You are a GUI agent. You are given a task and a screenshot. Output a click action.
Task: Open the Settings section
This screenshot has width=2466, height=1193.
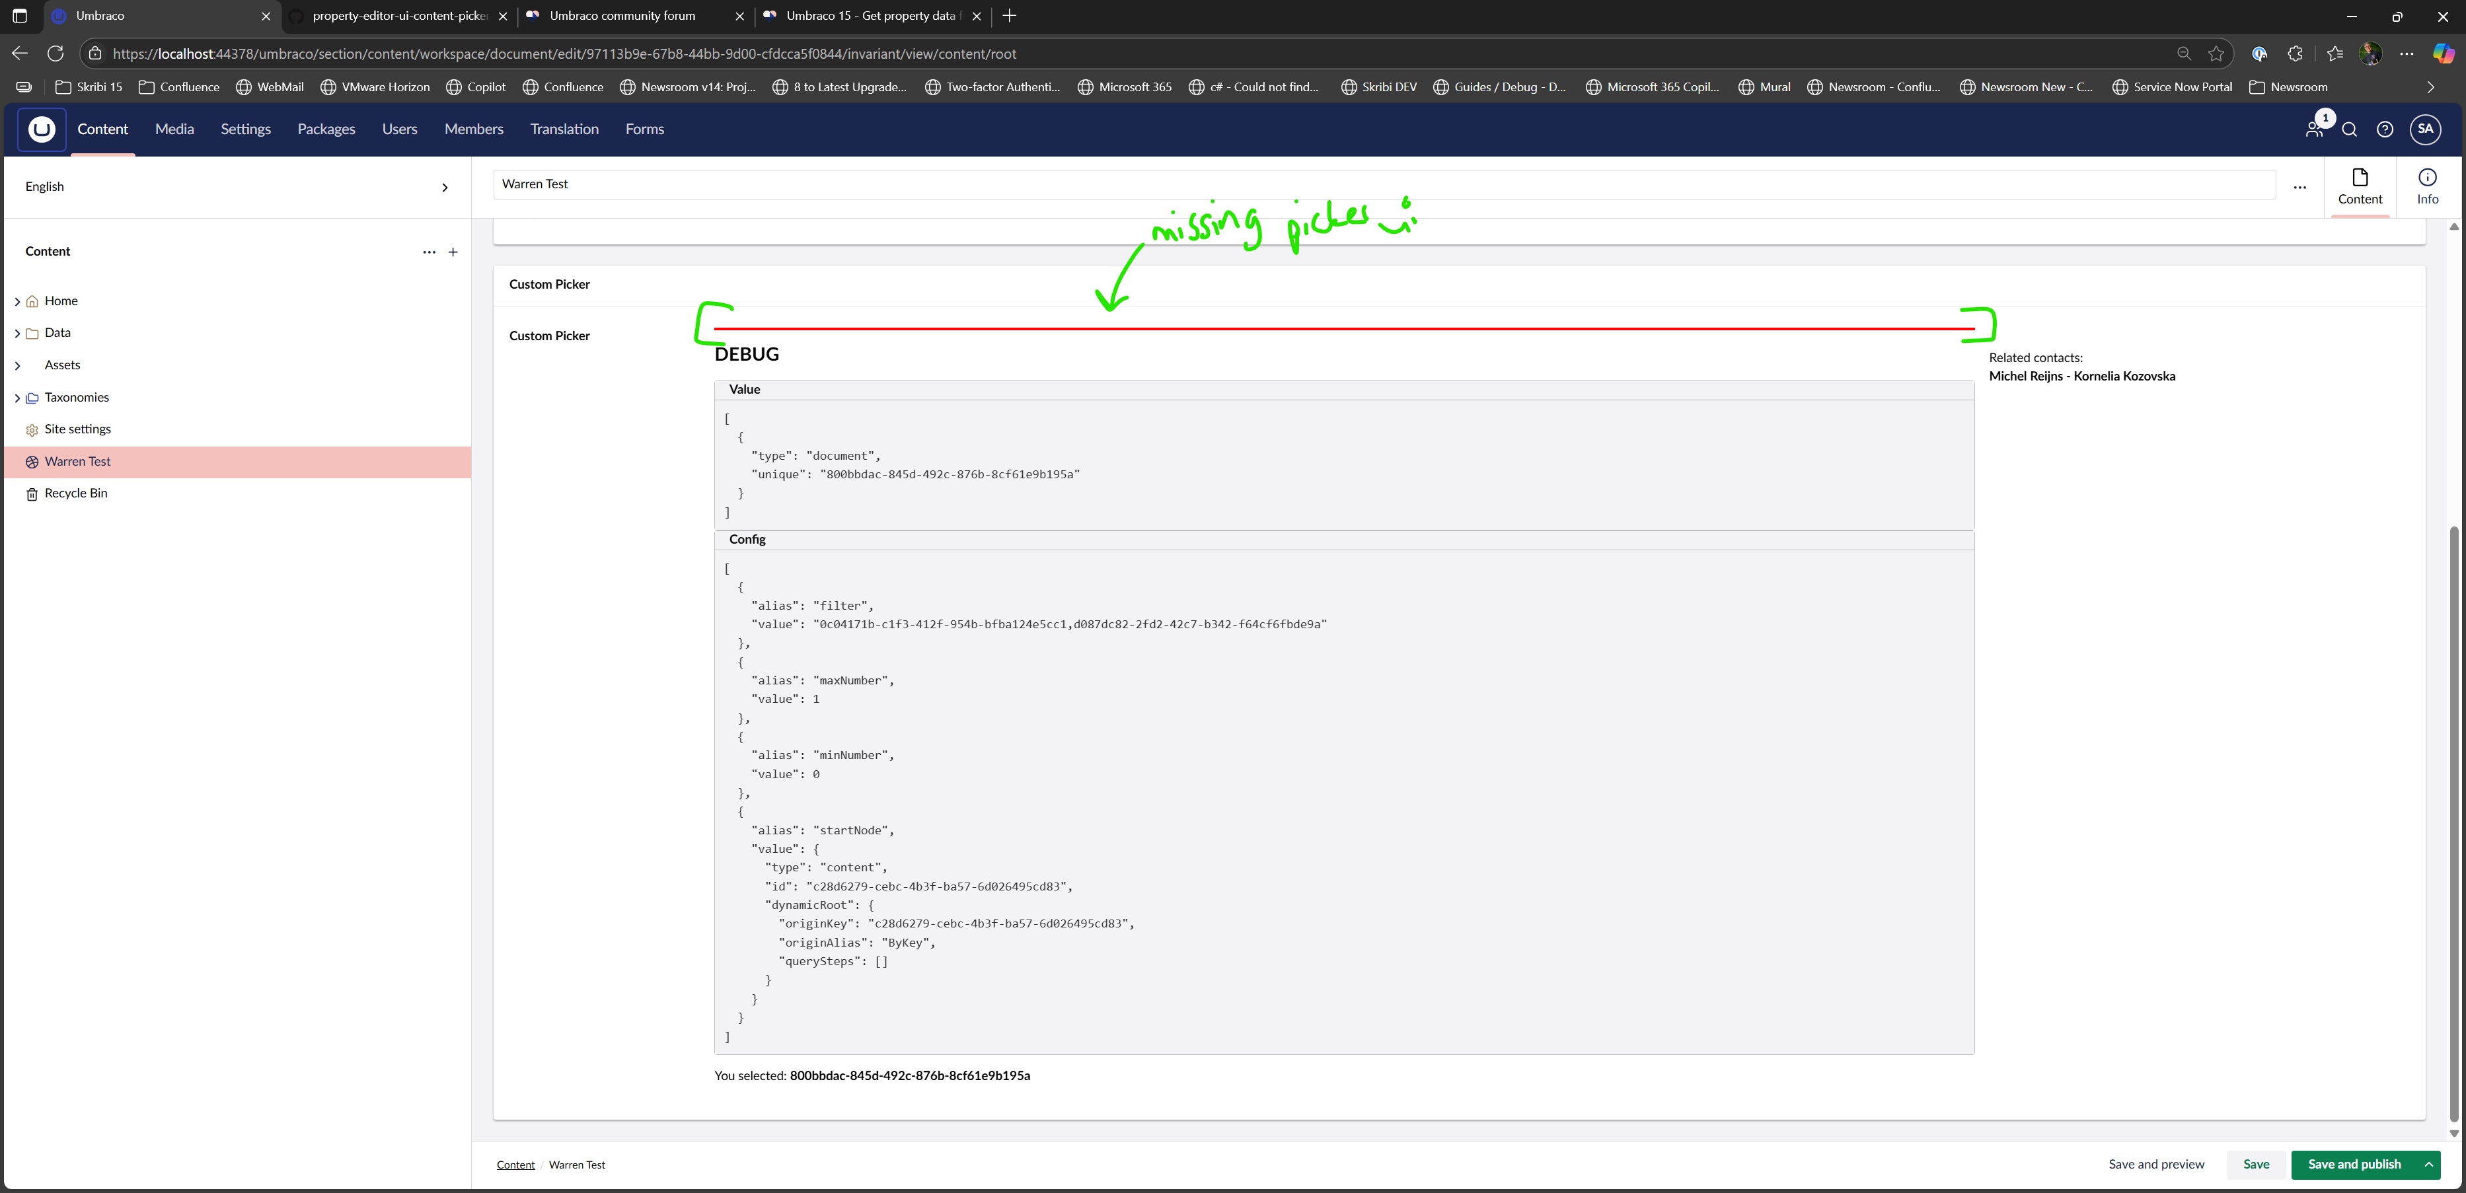[245, 129]
